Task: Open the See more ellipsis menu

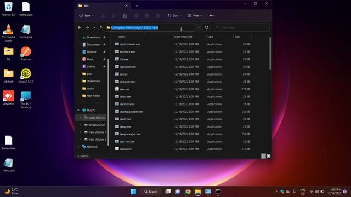Action: 212,16
